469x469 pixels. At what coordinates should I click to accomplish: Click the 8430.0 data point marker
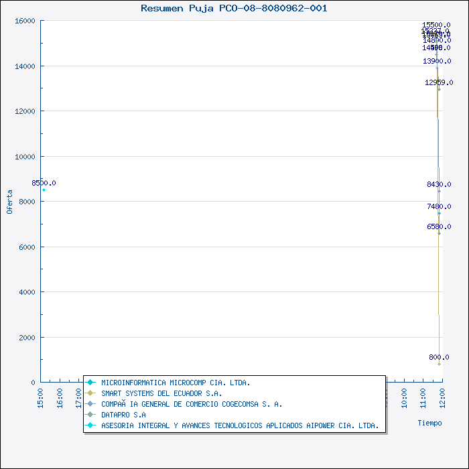(440, 192)
